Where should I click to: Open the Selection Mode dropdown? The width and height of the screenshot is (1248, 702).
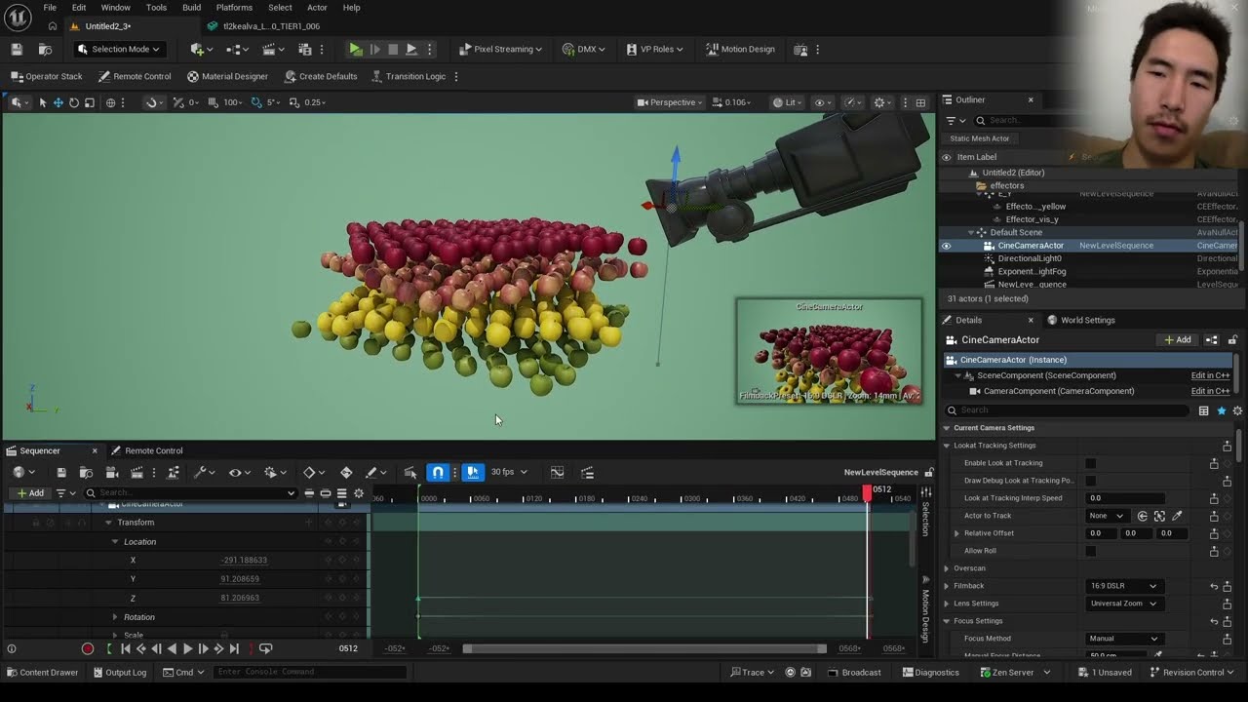(118, 49)
